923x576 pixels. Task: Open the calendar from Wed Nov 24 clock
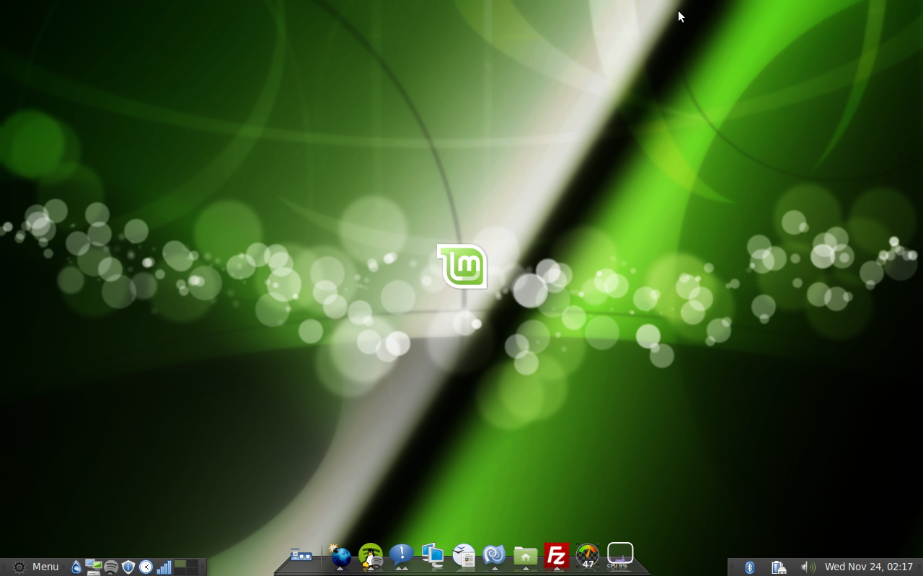pos(869,567)
